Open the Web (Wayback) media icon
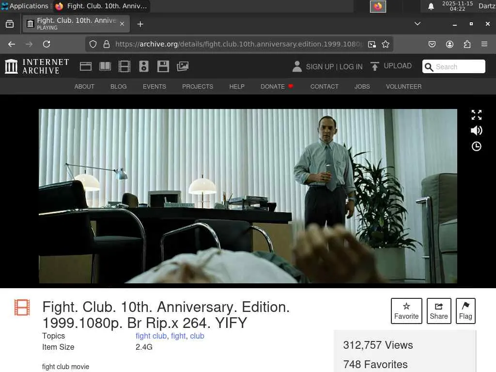The height and width of the screenshot is (372, 496). point(85,66)
